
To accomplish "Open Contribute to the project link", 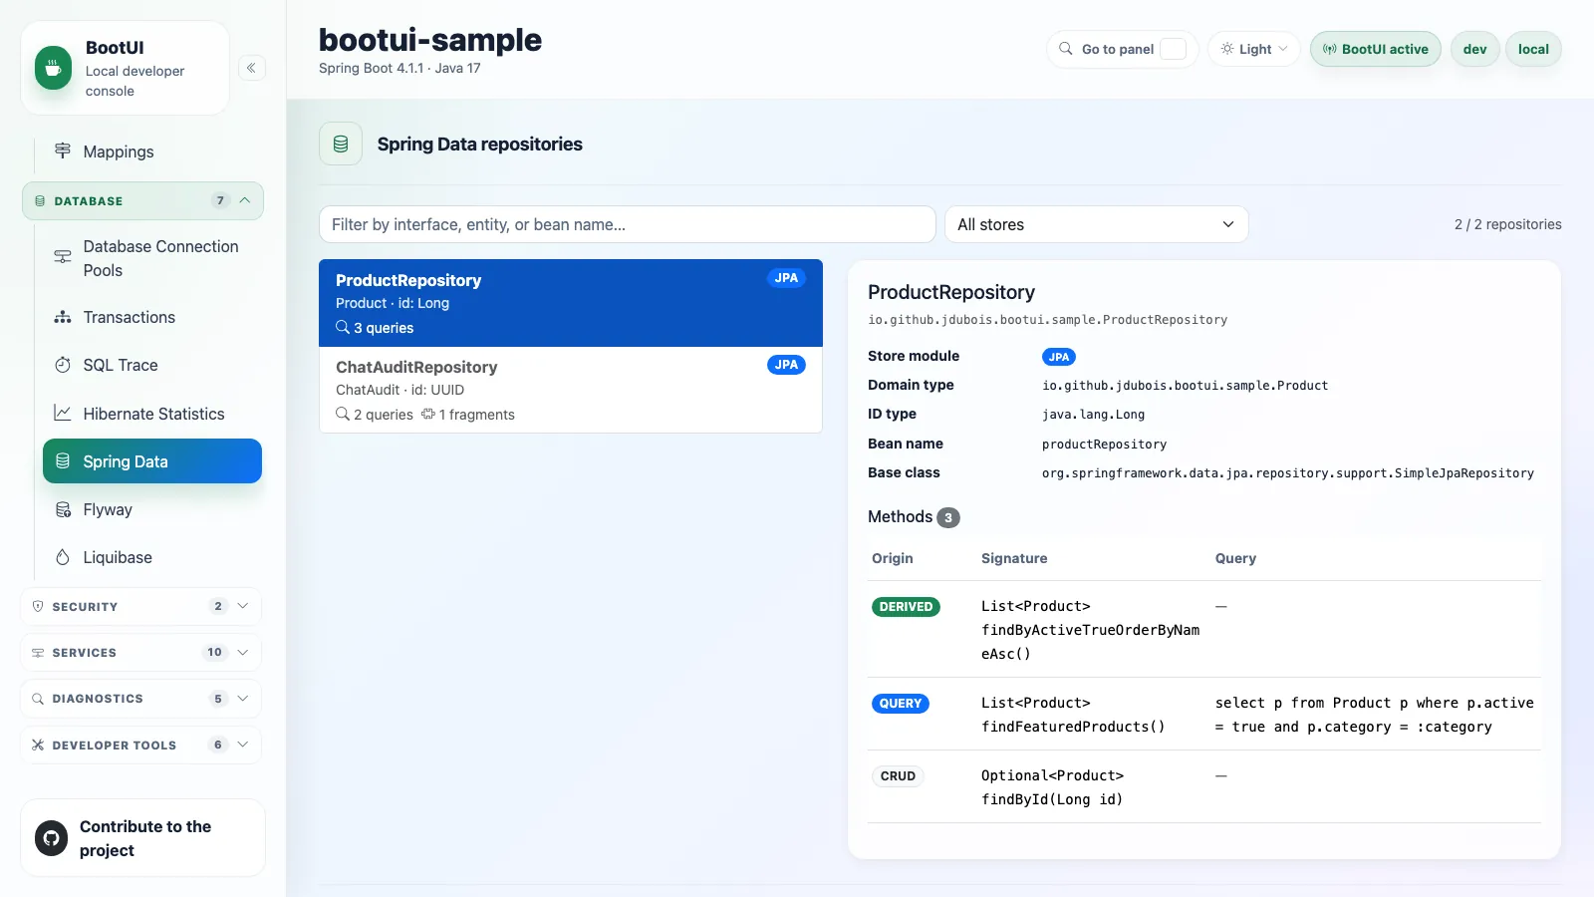I will pos(142,838).
